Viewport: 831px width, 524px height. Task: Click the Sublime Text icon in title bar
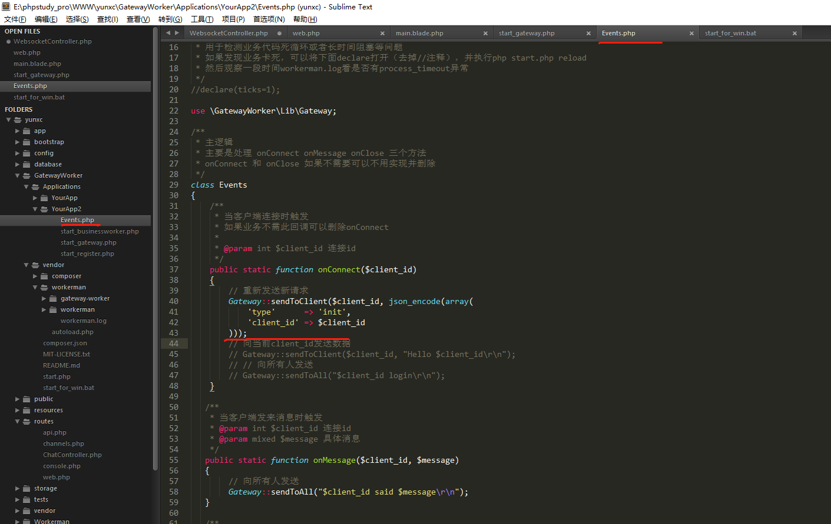coord(6,6)
